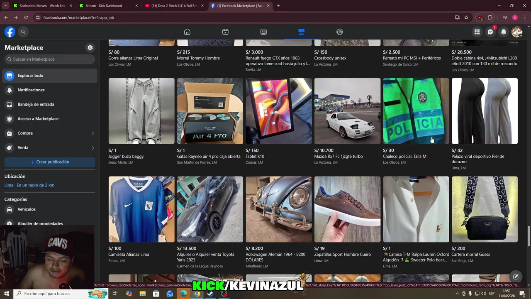Open Toyota Yaris 2023 listing photo
The image size is (531, 299).
pos(210,209)
